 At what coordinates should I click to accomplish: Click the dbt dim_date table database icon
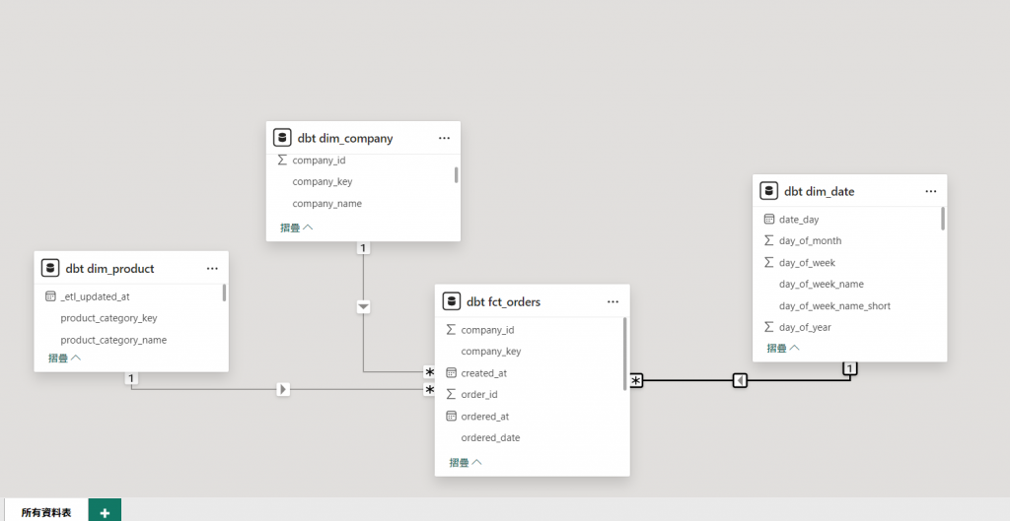(769, 191)
